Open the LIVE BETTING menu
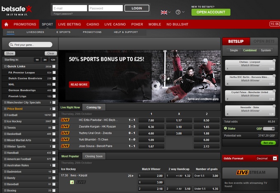This screenshot has width=280, height=193. tap(70, 24)
